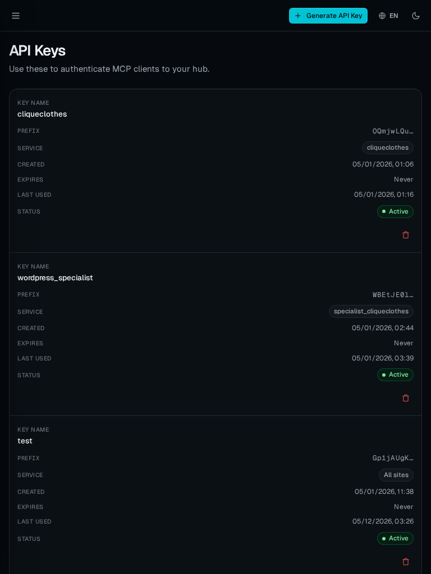Delete the cliqueclothes API key
The height and width of the screenshot is (574, 431).
point(406,235)
